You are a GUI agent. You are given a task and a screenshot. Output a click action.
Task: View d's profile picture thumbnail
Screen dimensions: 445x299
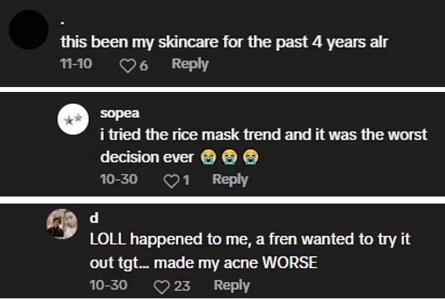coord(62,224)
